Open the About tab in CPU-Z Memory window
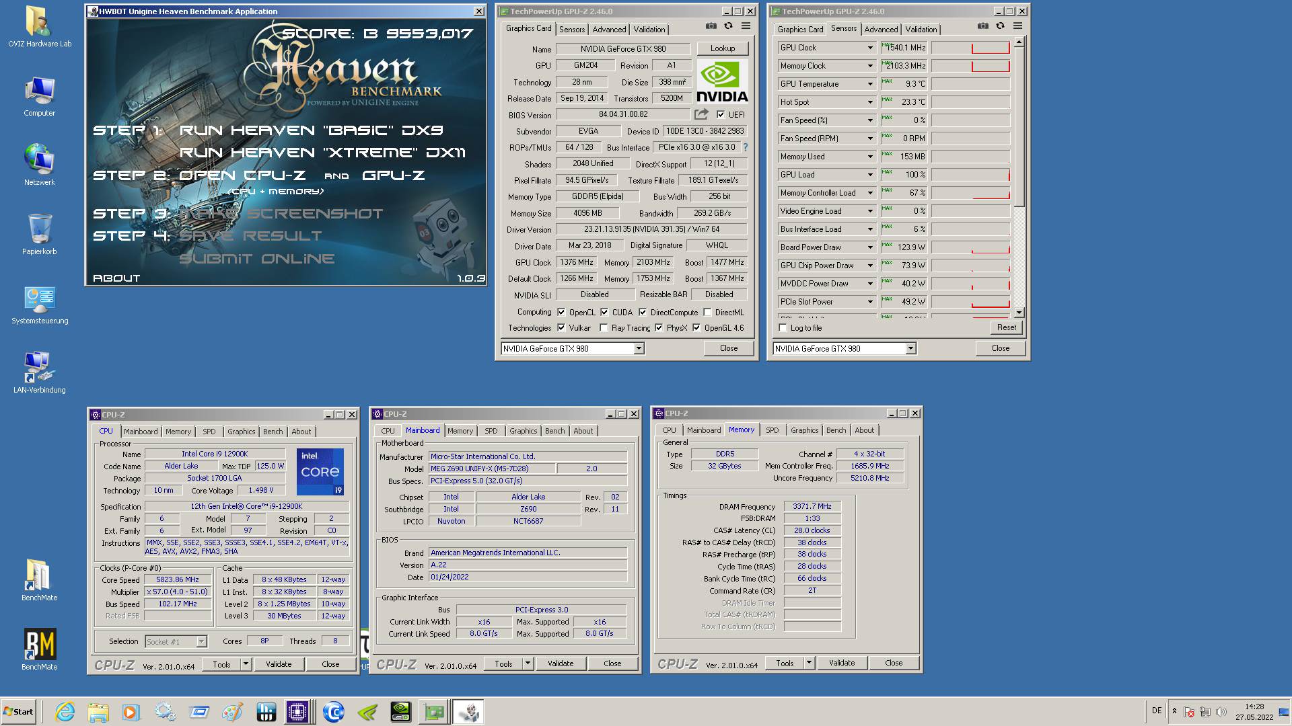Viewport: 1292px width, 726px height. (864, 430)
